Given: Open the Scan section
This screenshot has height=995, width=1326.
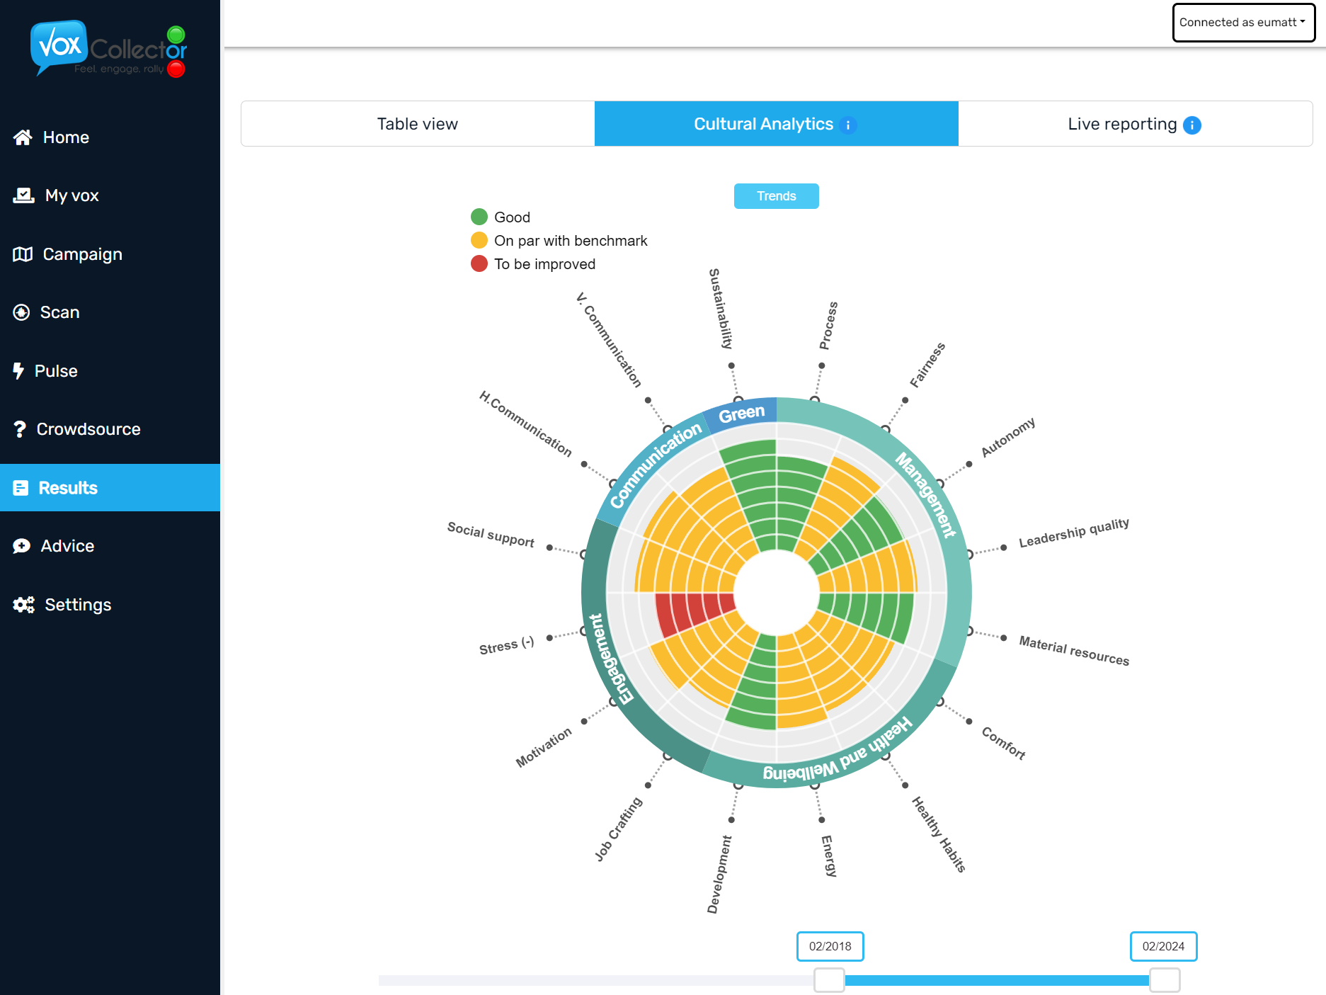Looking at the screenshot, I should [x=110, y=312].
